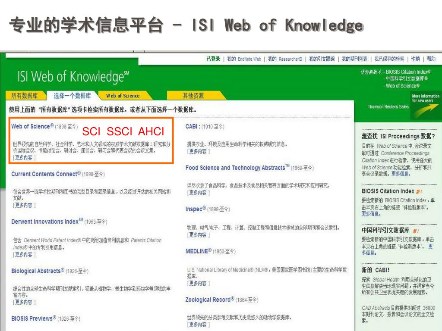Open the MEDLINE database link
The image size is (442, 331).
(199, 251)
